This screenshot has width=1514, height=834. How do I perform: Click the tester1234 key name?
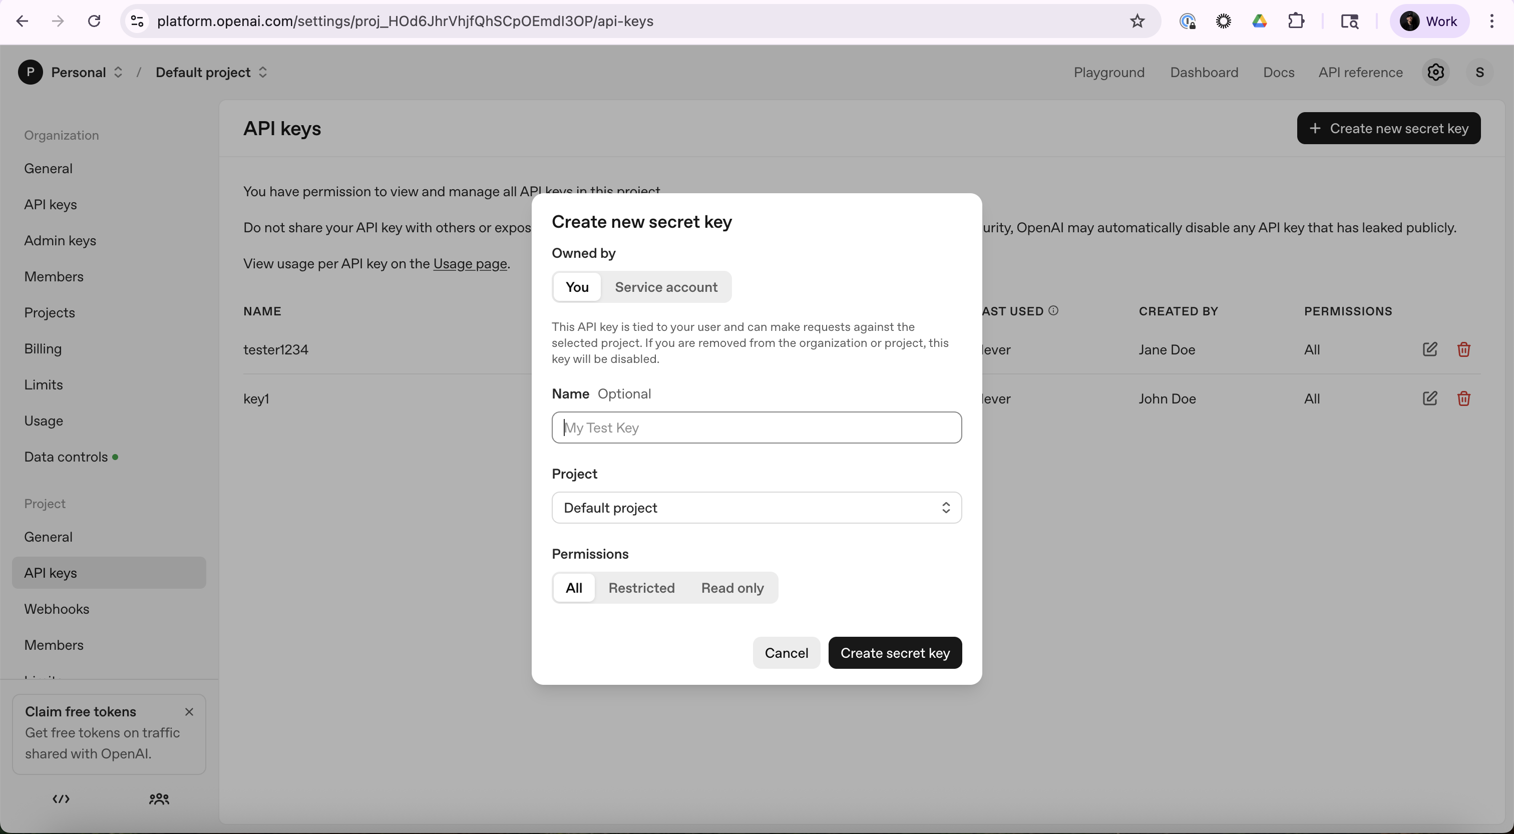(276, 350)
